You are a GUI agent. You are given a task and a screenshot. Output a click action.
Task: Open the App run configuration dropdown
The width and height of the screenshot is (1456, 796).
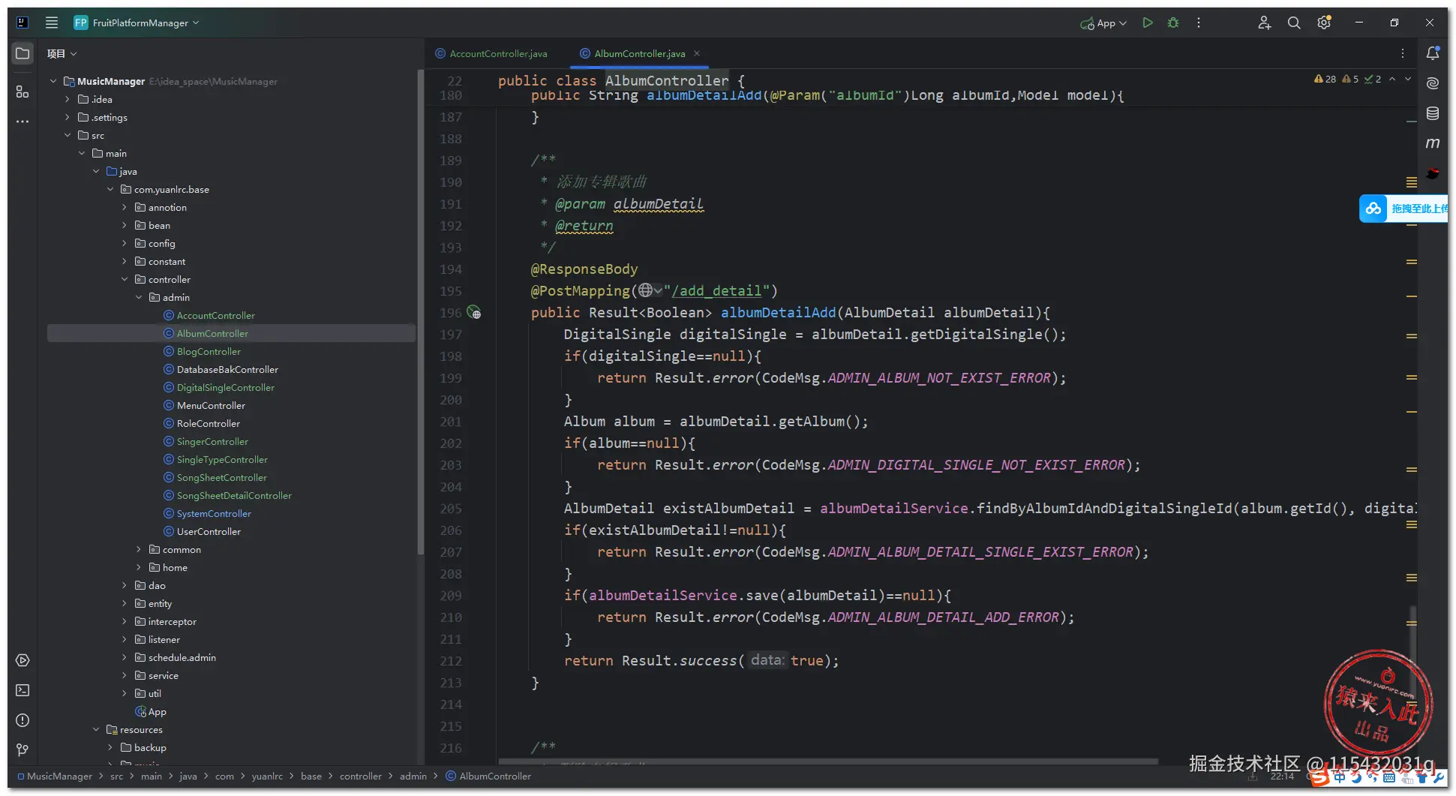pos(1103,23)
